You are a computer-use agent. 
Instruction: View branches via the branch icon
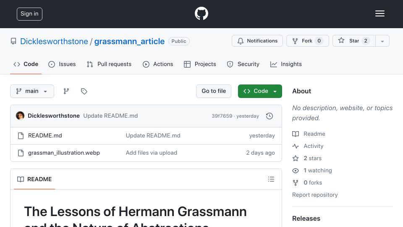click(66, 91)
